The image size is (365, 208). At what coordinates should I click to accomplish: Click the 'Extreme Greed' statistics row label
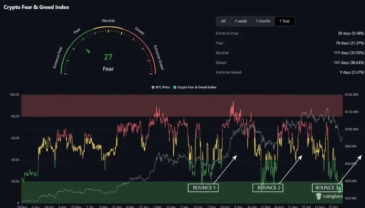click(228, 72)
